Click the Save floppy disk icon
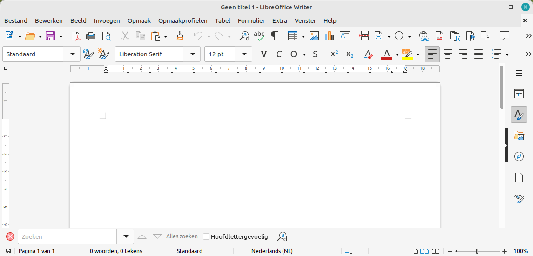 coord(50,36)
